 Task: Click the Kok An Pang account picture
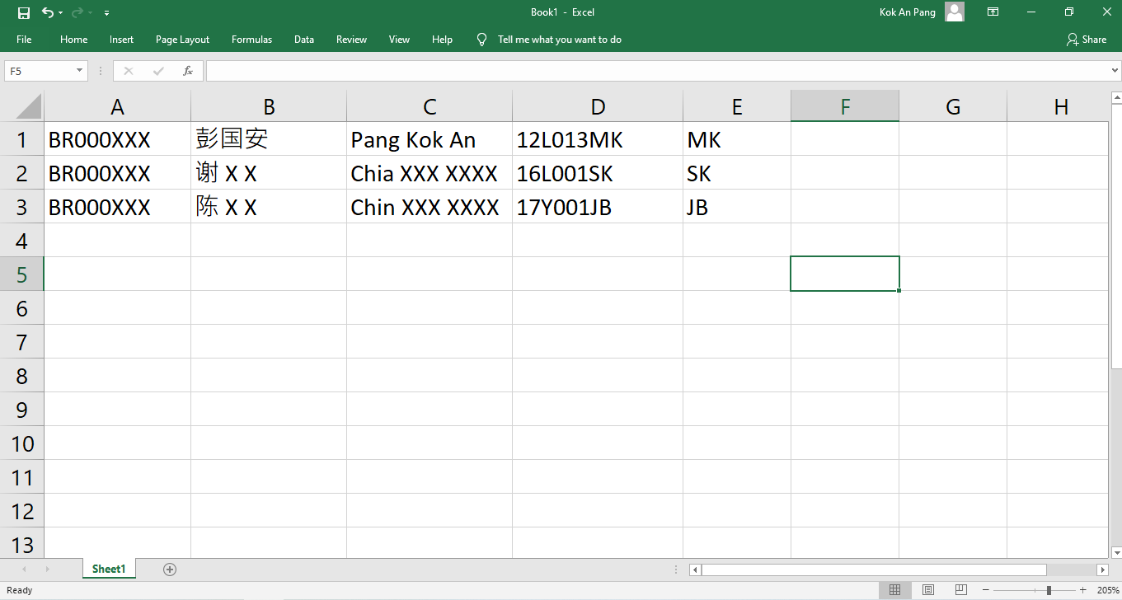pos(954,12)
